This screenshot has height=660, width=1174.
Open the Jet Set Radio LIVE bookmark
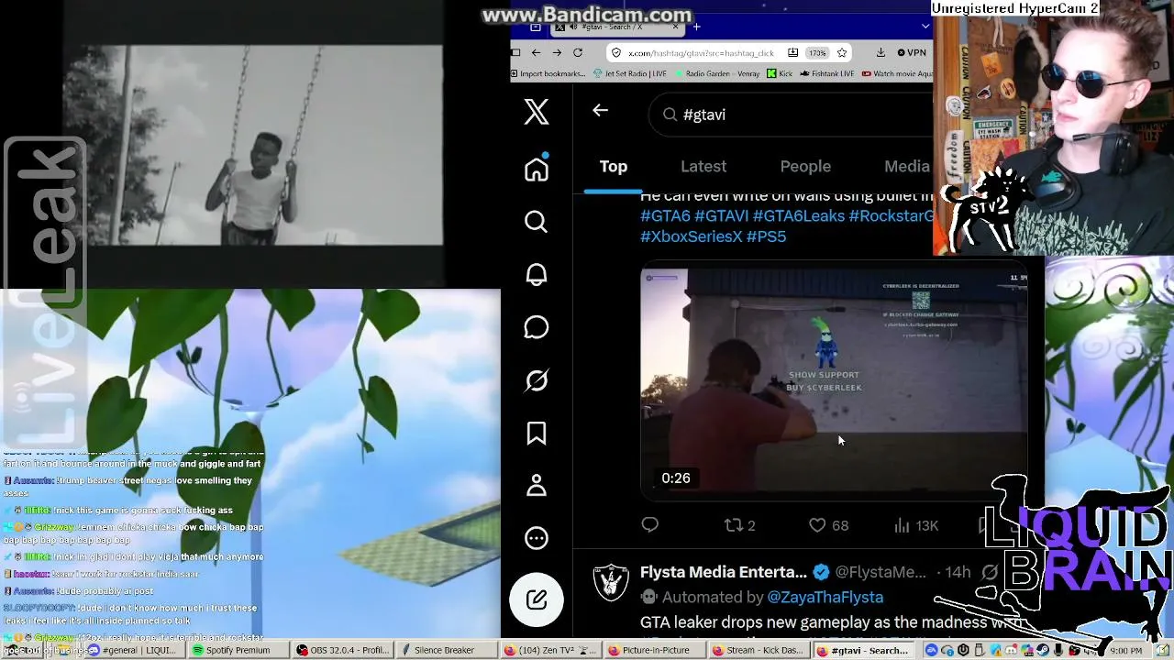click(630, 73)
